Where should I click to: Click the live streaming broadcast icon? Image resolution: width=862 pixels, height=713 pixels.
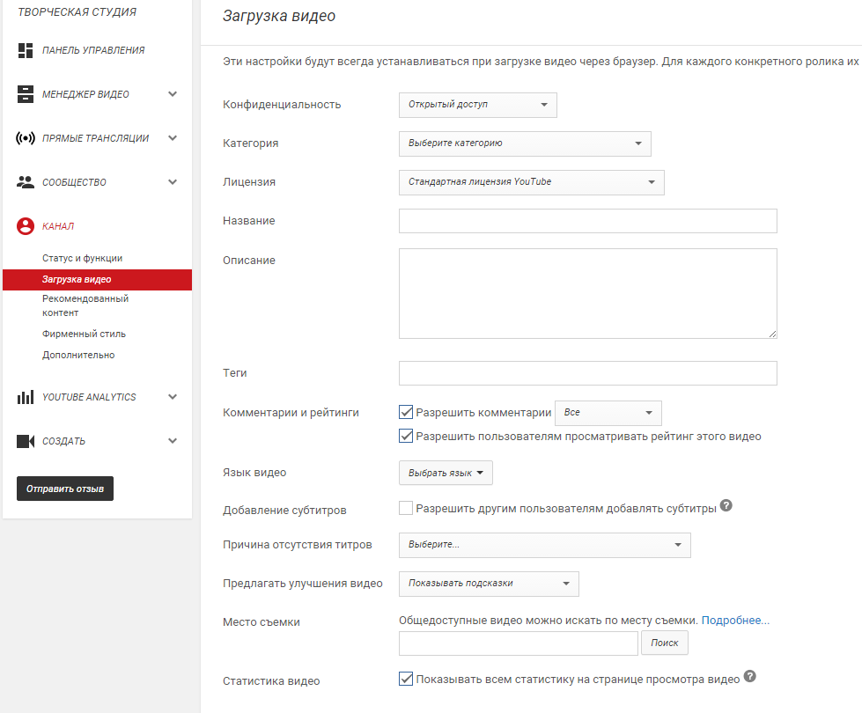tap(26, 138)
